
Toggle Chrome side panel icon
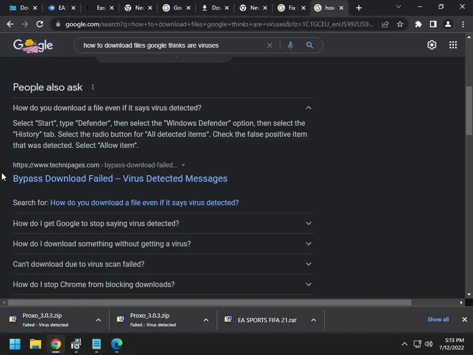coord(433,24)
